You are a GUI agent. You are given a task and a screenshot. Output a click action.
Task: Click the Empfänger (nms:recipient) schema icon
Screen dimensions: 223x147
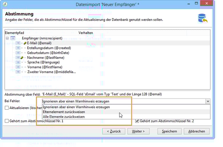pos(13,38)
